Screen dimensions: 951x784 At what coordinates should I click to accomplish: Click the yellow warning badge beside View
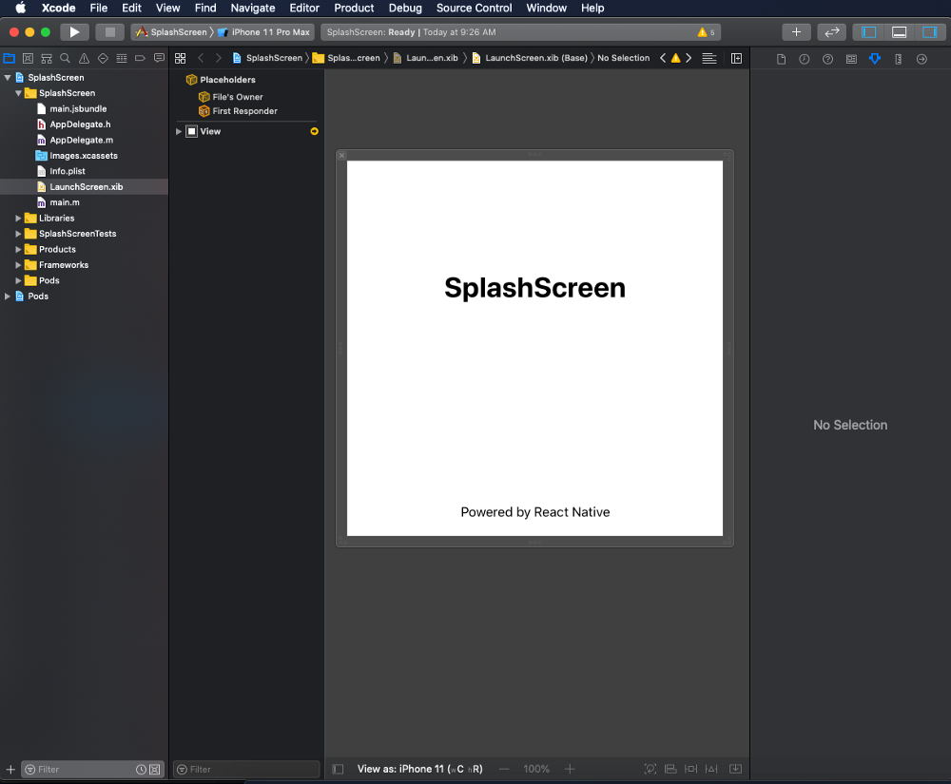click(x=314, y=131)
